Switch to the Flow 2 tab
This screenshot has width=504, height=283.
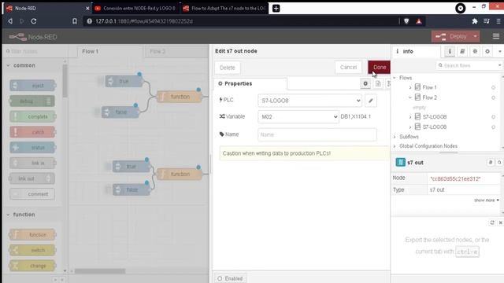tap(176, 52)
